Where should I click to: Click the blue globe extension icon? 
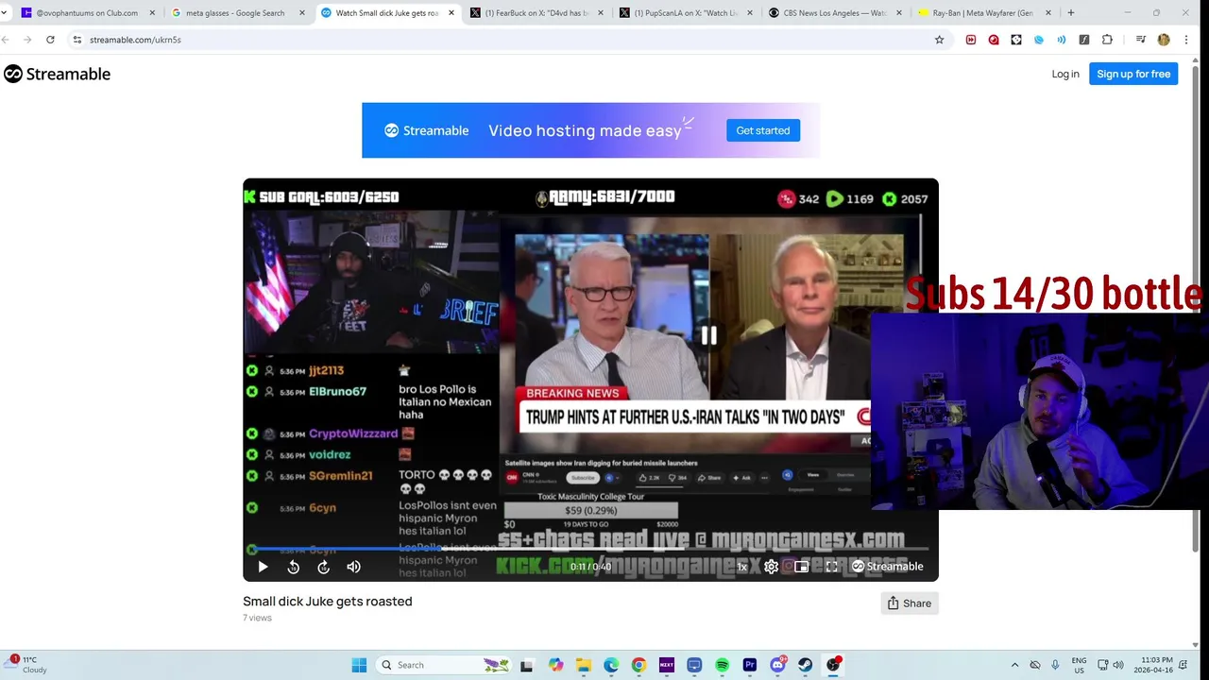[x=1039, y=40]
